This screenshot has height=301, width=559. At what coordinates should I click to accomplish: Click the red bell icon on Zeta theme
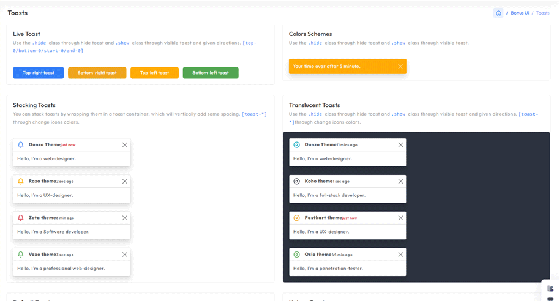tap(21, 218)
